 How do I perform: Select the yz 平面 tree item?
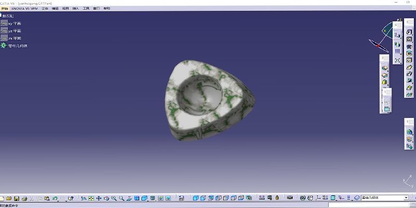(x=14, y=31)
